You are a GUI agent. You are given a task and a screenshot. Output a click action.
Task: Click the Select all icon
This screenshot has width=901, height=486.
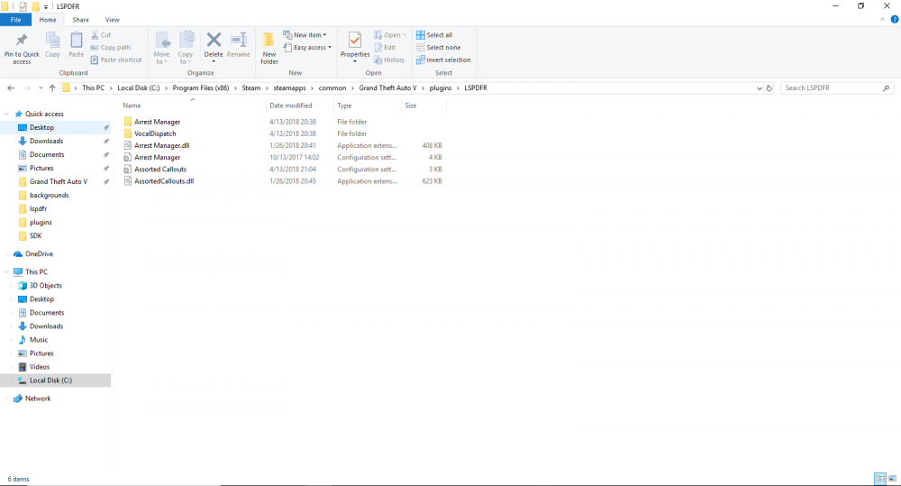pyautogui.click(x=421, y=34)
